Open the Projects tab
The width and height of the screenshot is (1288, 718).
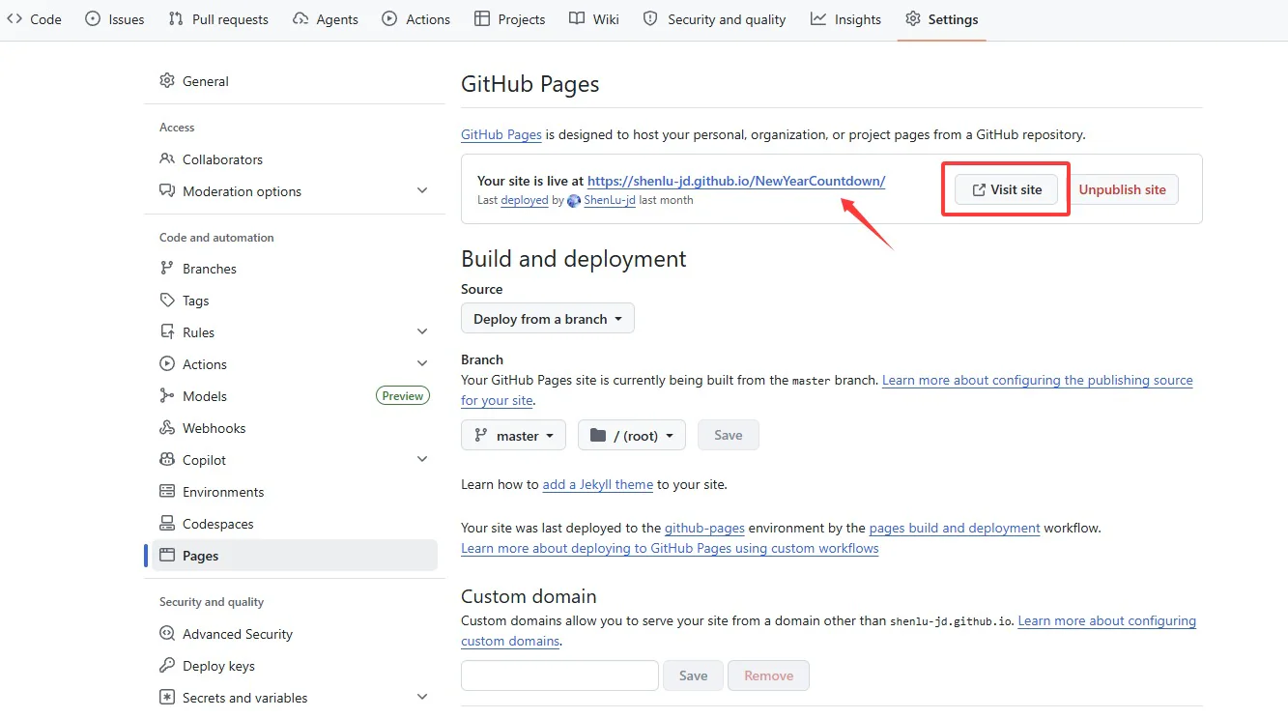pos(510,19)
